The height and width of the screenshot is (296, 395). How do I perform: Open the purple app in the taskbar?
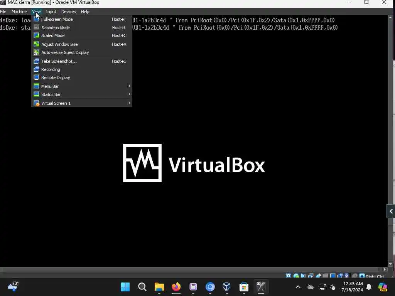pos(193,287)
